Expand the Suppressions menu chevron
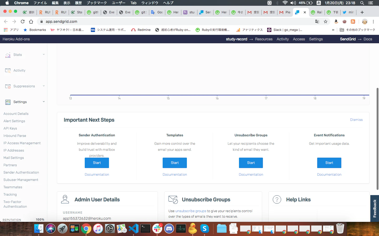The height and width of the screenshot is (236, 379). 44,86
